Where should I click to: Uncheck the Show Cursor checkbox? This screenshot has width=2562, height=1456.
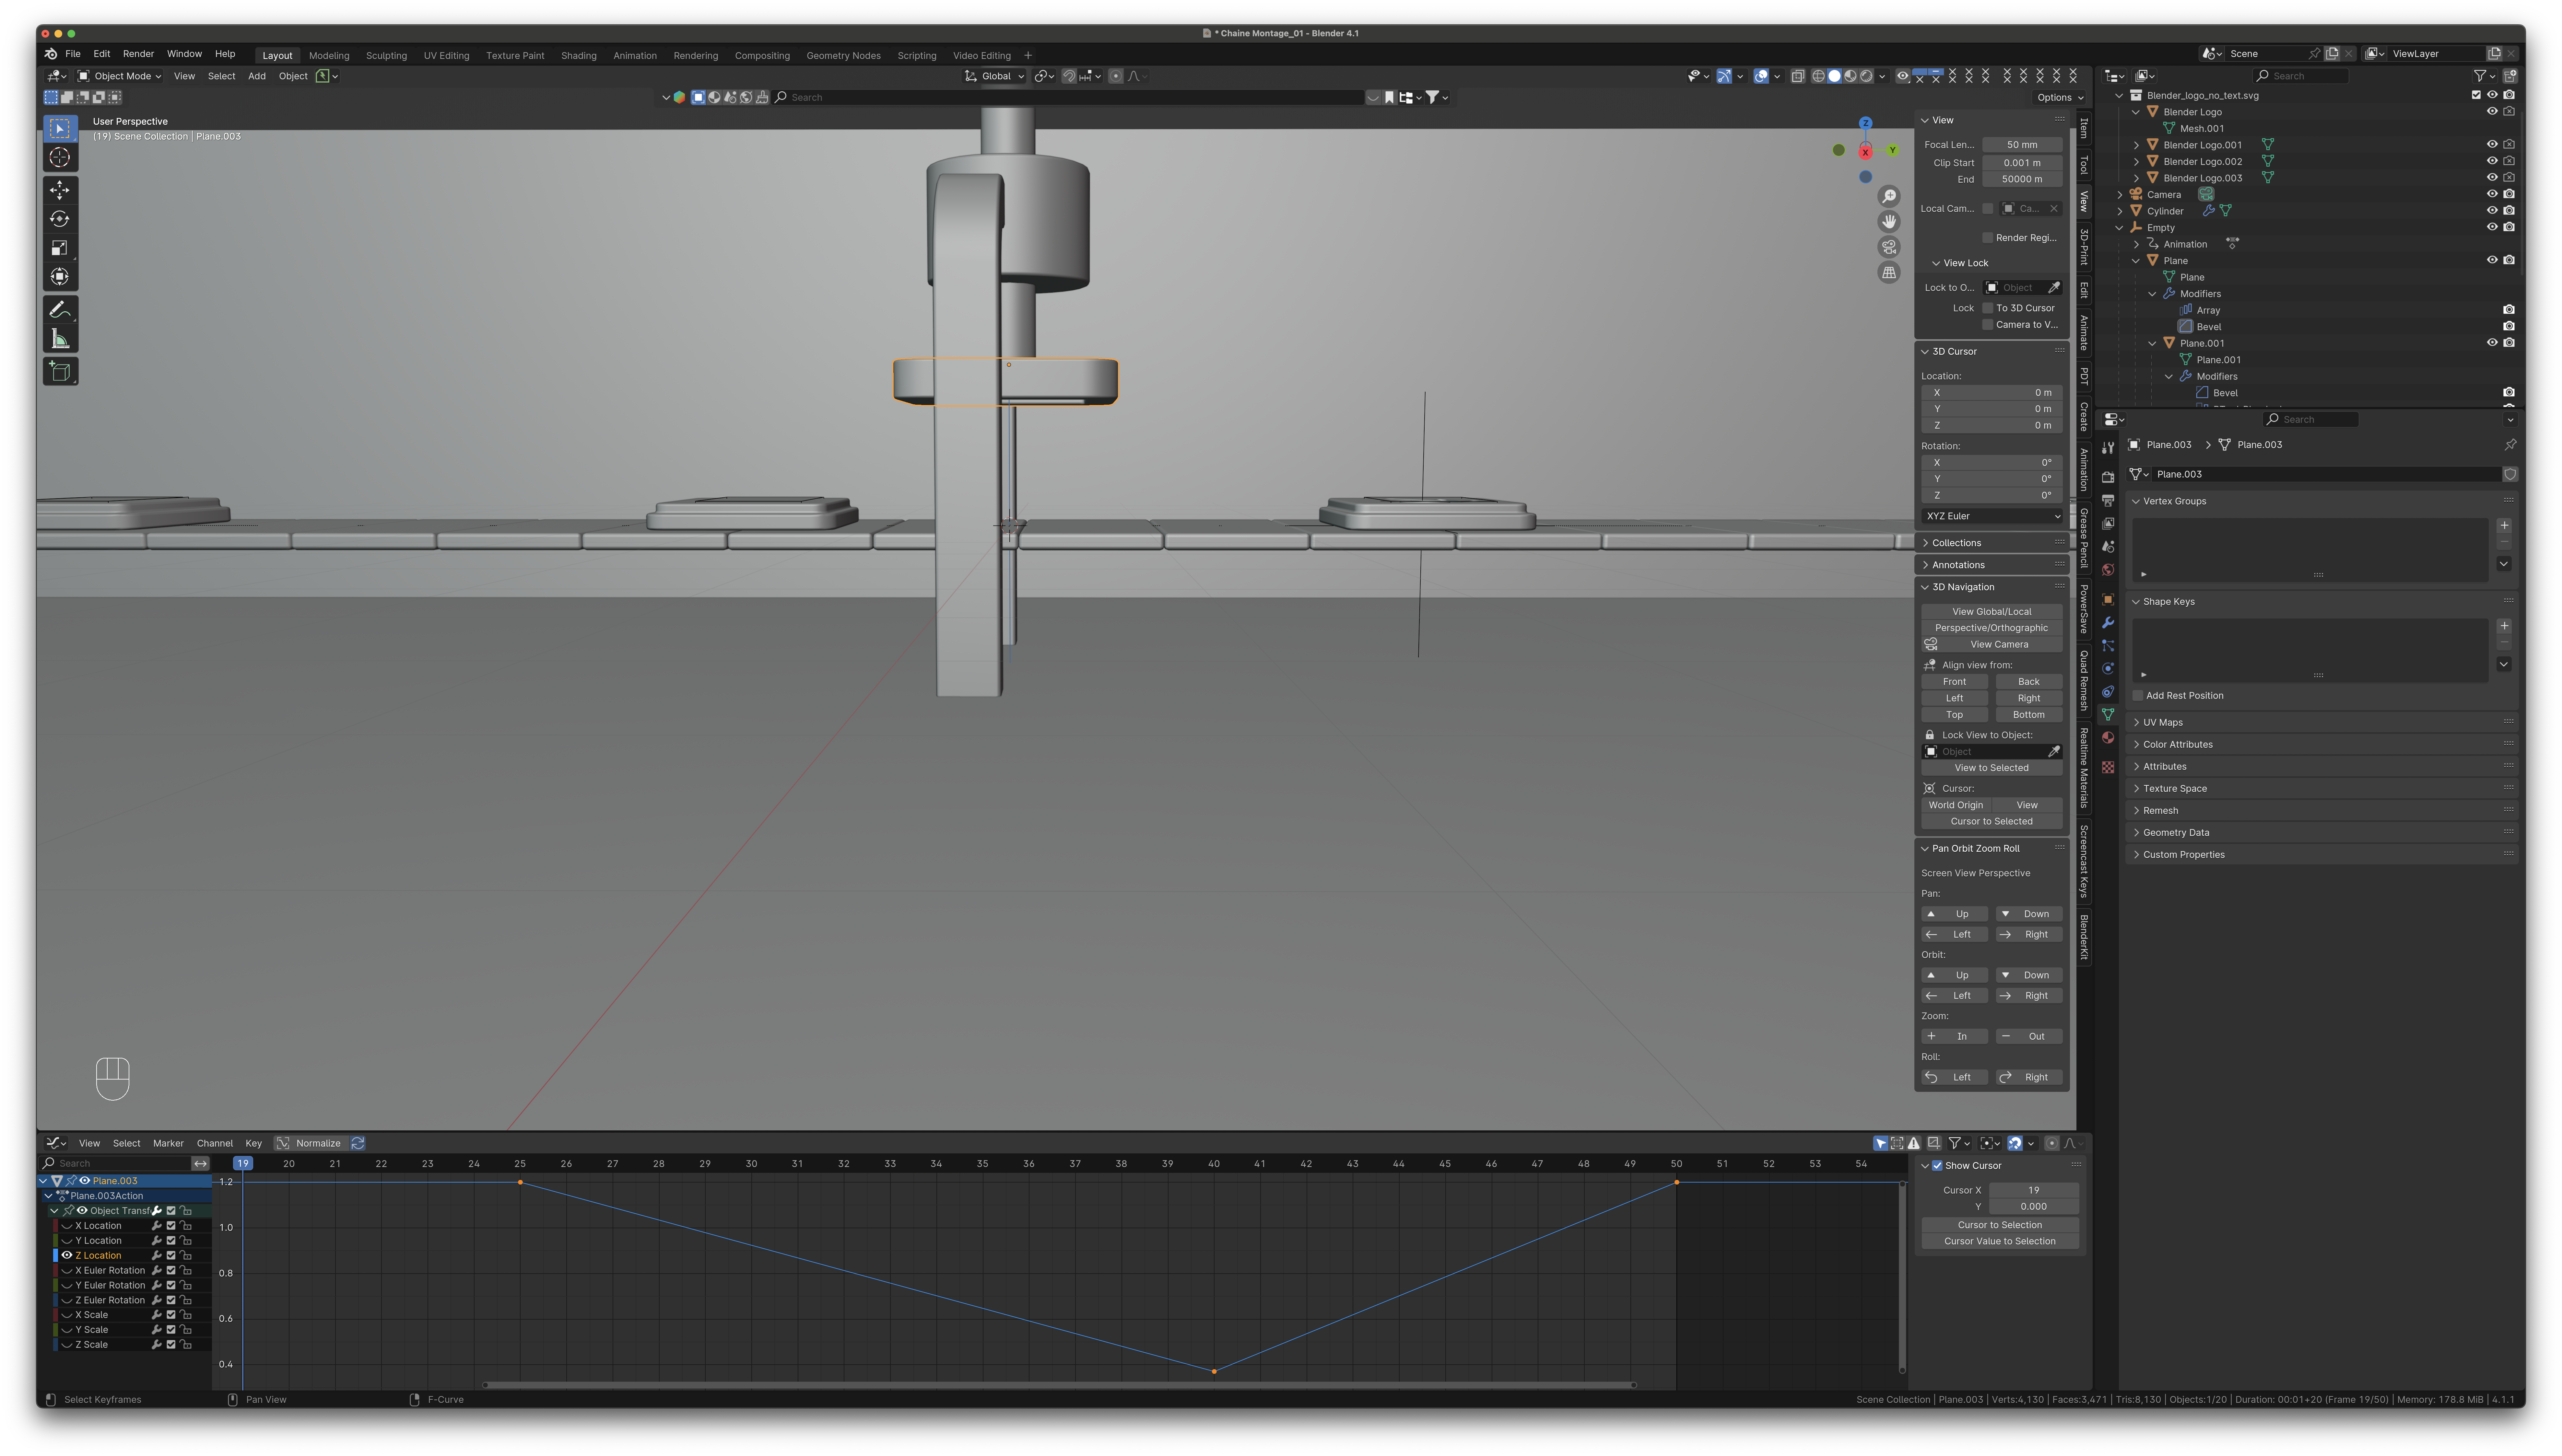(1937, 1166)
